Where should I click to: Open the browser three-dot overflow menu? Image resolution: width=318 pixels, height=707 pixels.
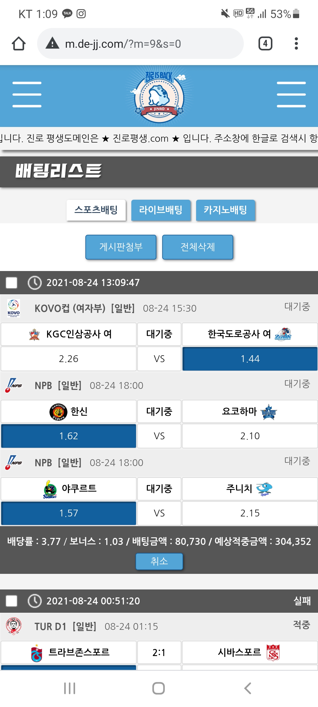[296, 44]
